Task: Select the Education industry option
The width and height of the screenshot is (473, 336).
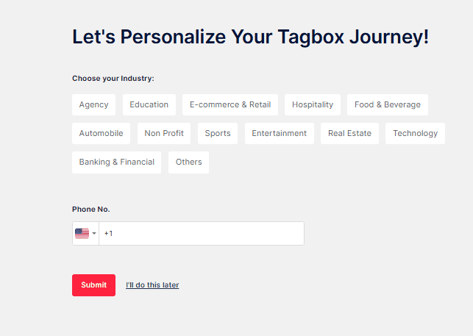Action: point(149,104)
